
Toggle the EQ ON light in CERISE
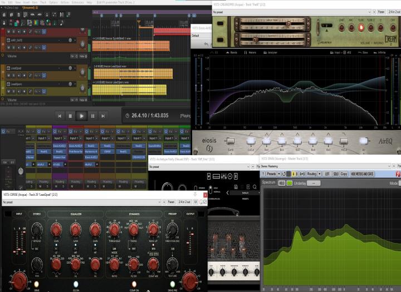pyautogui.click(x=76, y=284)
